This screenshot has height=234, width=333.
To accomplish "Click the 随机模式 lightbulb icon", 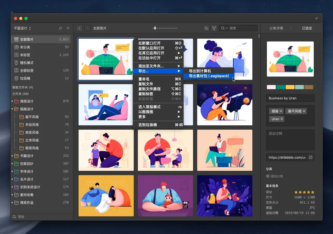I will [16, 63].
